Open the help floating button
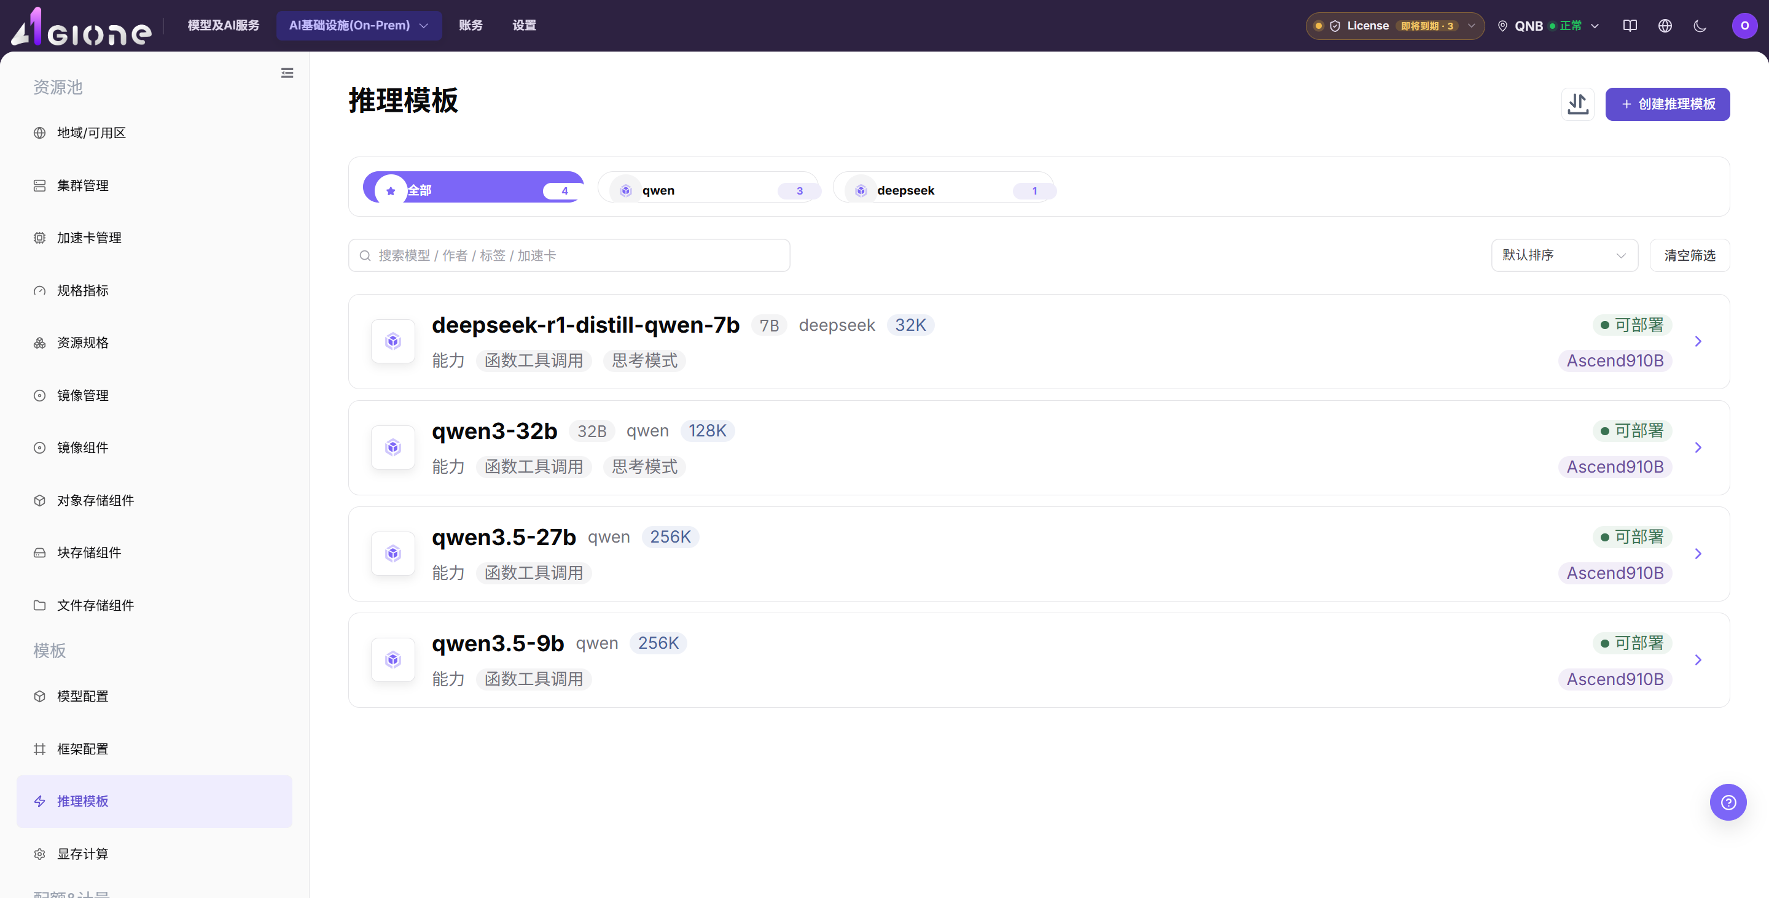This screenshot has height=898, width=1769. [x=1728, y=802]
